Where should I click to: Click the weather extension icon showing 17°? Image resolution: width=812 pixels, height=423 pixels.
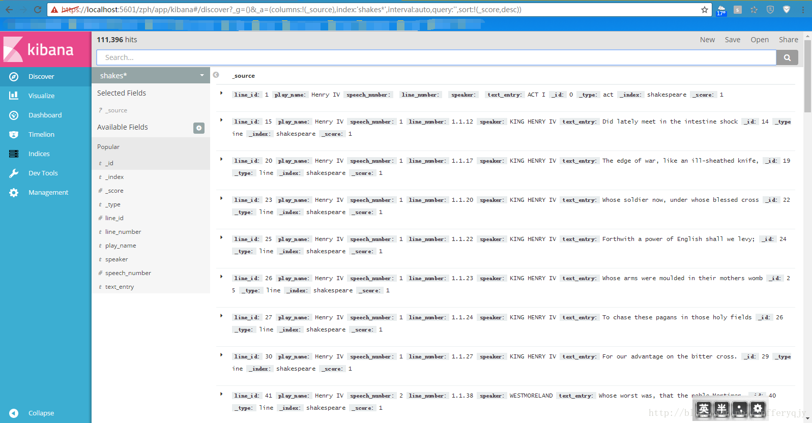coord(721,10)
